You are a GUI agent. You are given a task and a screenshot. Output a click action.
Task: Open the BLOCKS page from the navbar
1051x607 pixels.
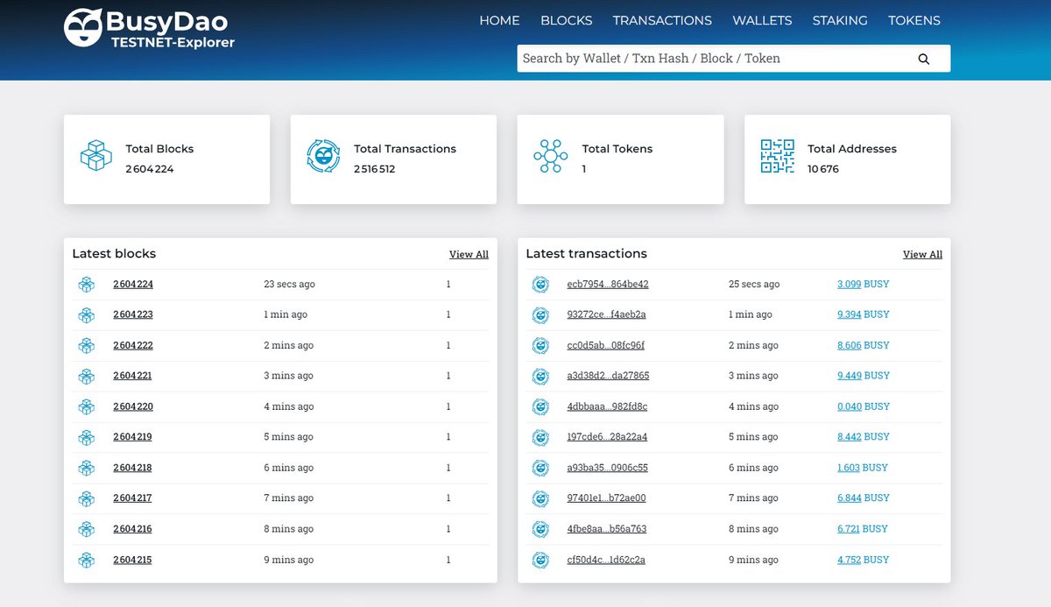tap(566, 20)
